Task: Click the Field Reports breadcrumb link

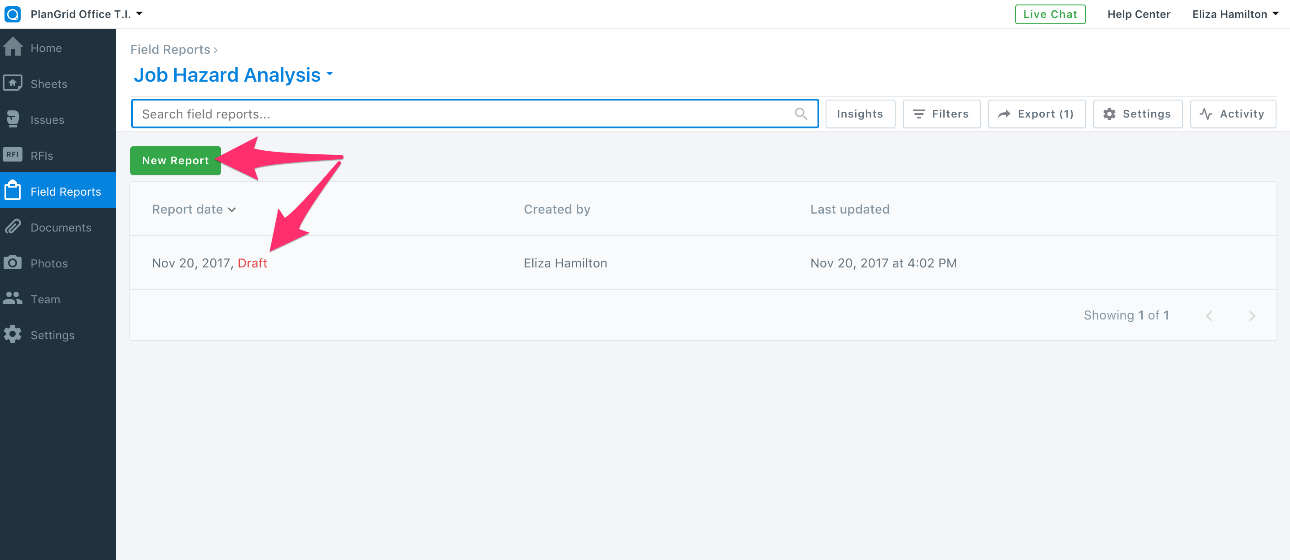Action: pos(170,49)
